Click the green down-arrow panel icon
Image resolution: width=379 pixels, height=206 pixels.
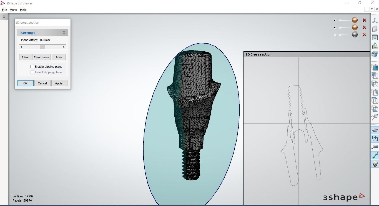375,37
